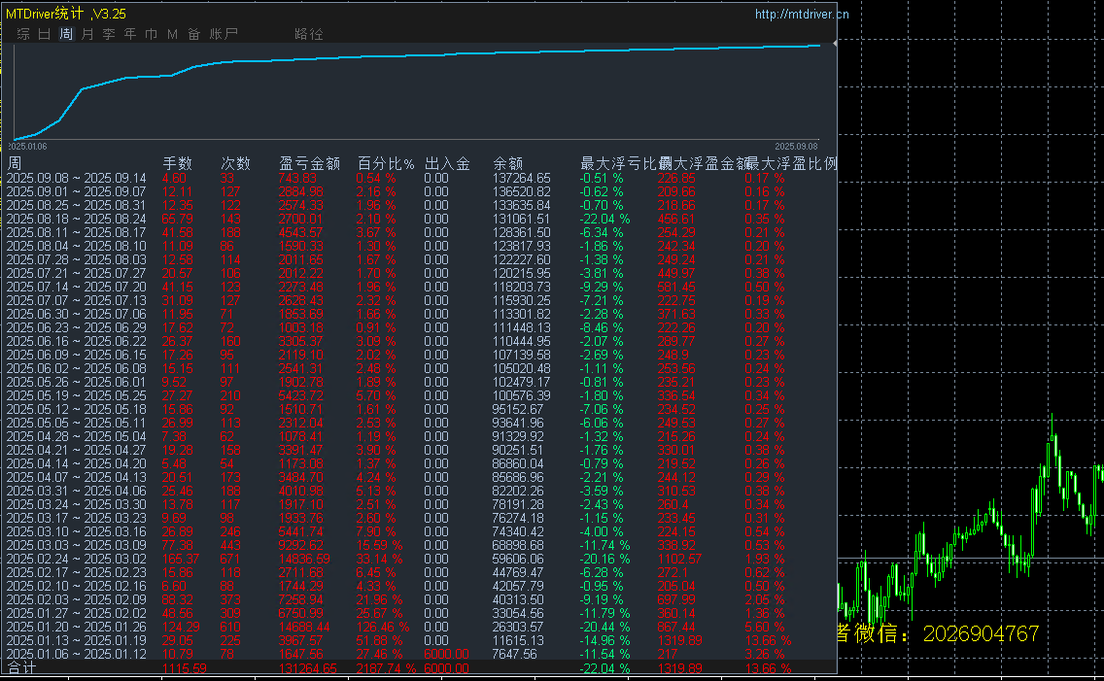Image resolution: width=1104 pixels, height=681 pixels.
Task: Open the 账户 (account) tab
Action: 224,34
